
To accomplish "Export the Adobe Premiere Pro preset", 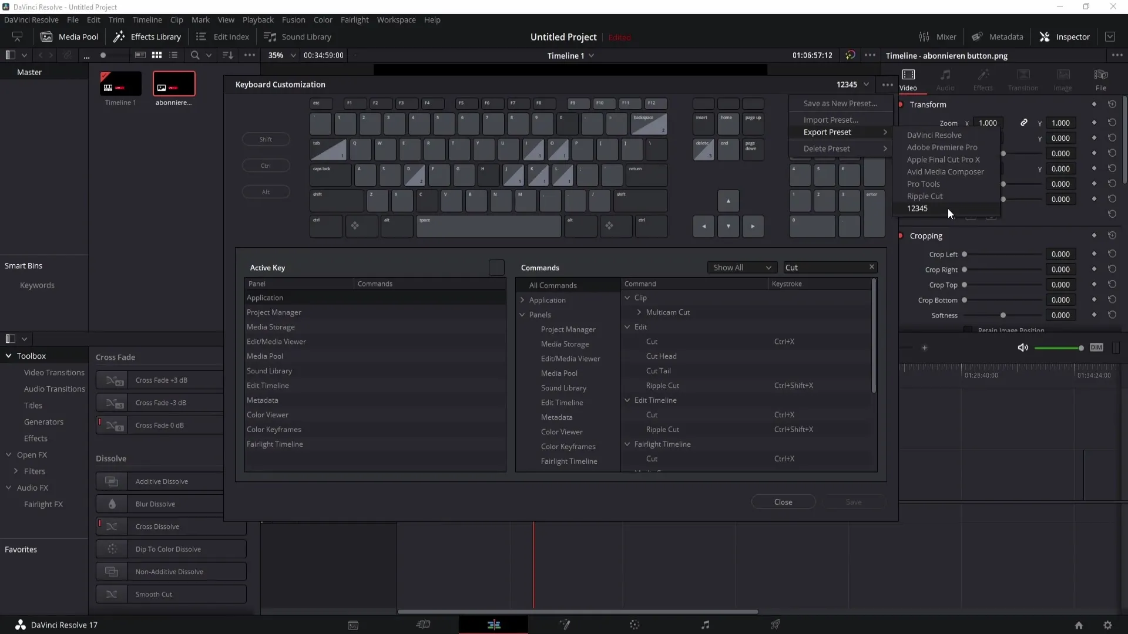I will pos(946,147).
